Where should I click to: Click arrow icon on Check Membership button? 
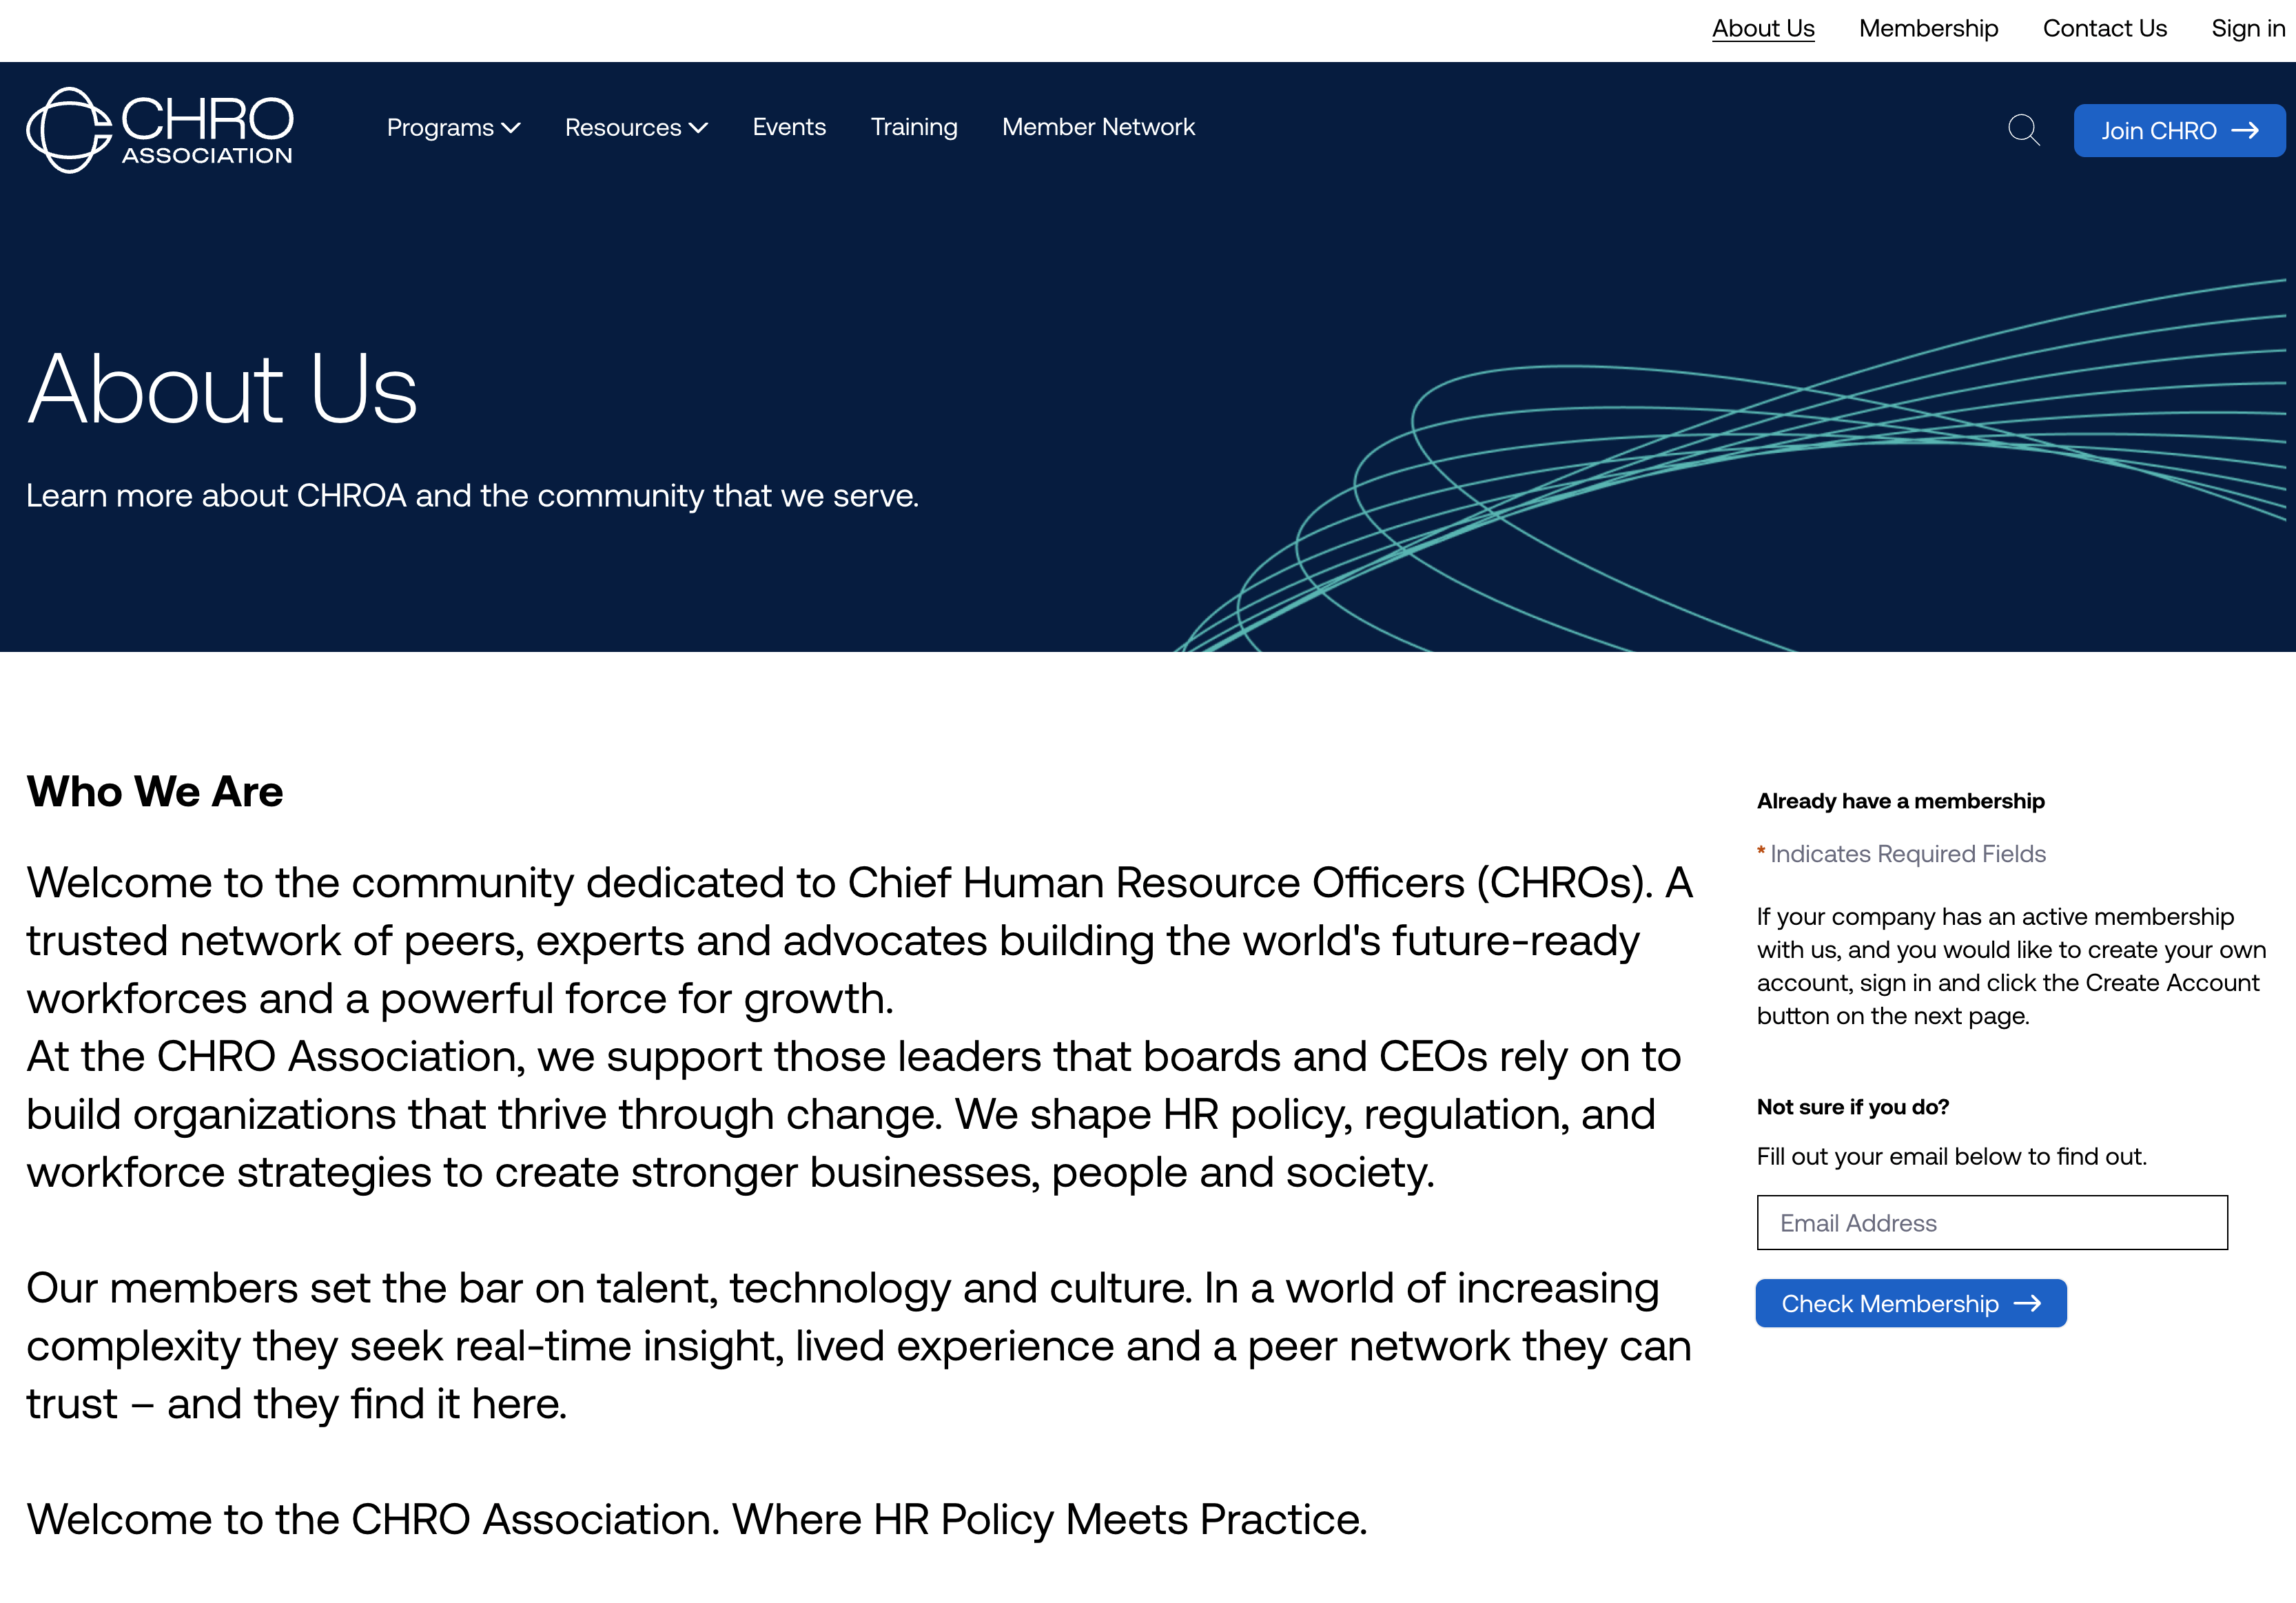point(2027,1303)
